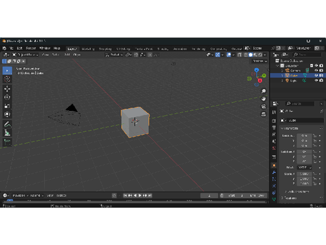Open the Render properties tab
Image resolution: width=326 pixels, height=245 pixels.
coord(274,120)
